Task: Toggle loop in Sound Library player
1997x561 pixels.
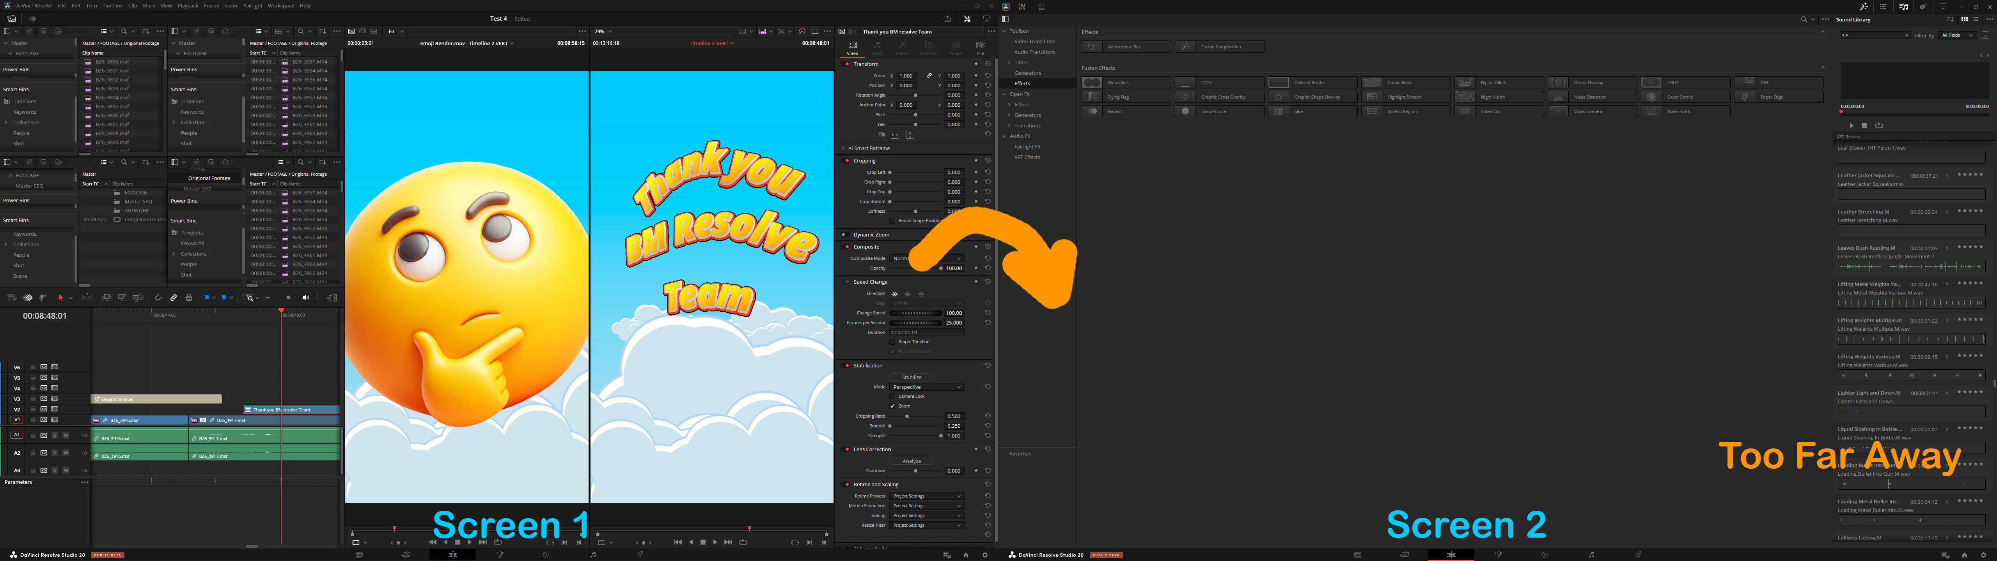Action: (x=1878, y=125)
